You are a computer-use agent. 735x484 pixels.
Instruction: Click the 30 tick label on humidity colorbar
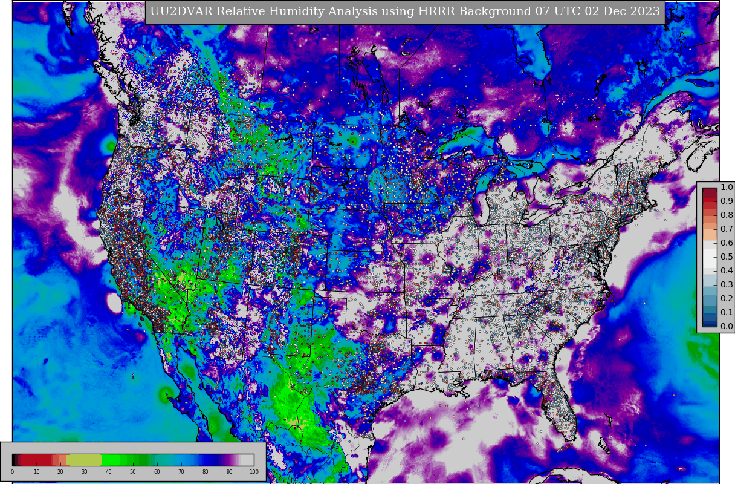[x=85, y=472]
